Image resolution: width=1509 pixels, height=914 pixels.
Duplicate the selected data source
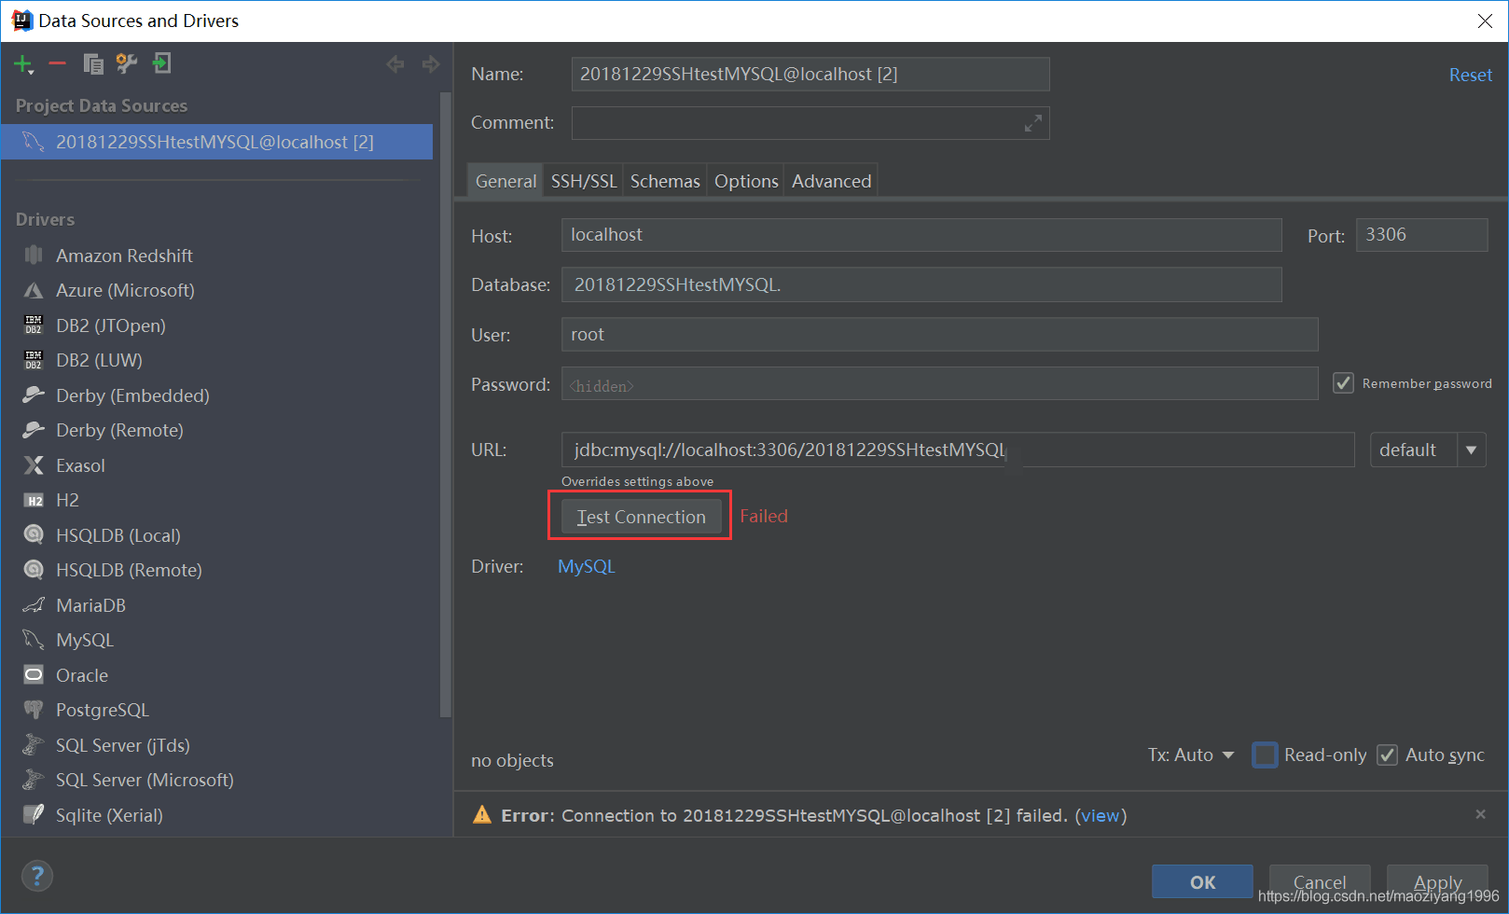[92, 63]
